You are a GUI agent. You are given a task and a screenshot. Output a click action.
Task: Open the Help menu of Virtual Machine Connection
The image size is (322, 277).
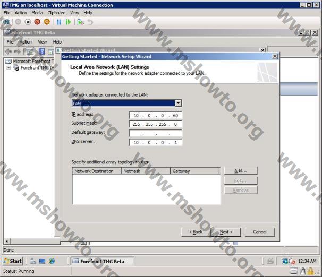pos(88,13)
